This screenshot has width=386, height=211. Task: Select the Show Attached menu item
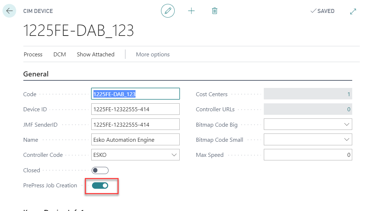point(96,55)
